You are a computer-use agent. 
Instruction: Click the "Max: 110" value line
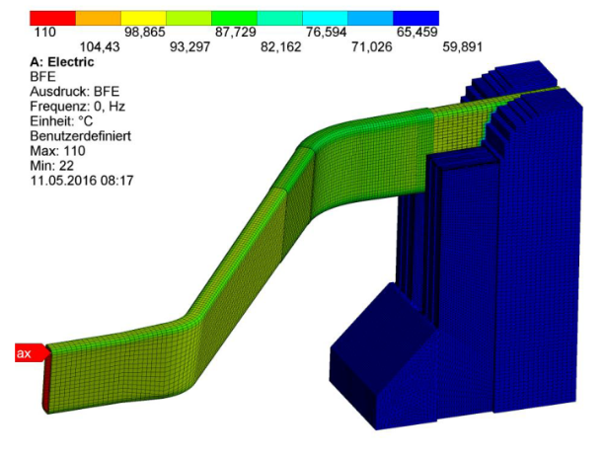tap(57, 150)
